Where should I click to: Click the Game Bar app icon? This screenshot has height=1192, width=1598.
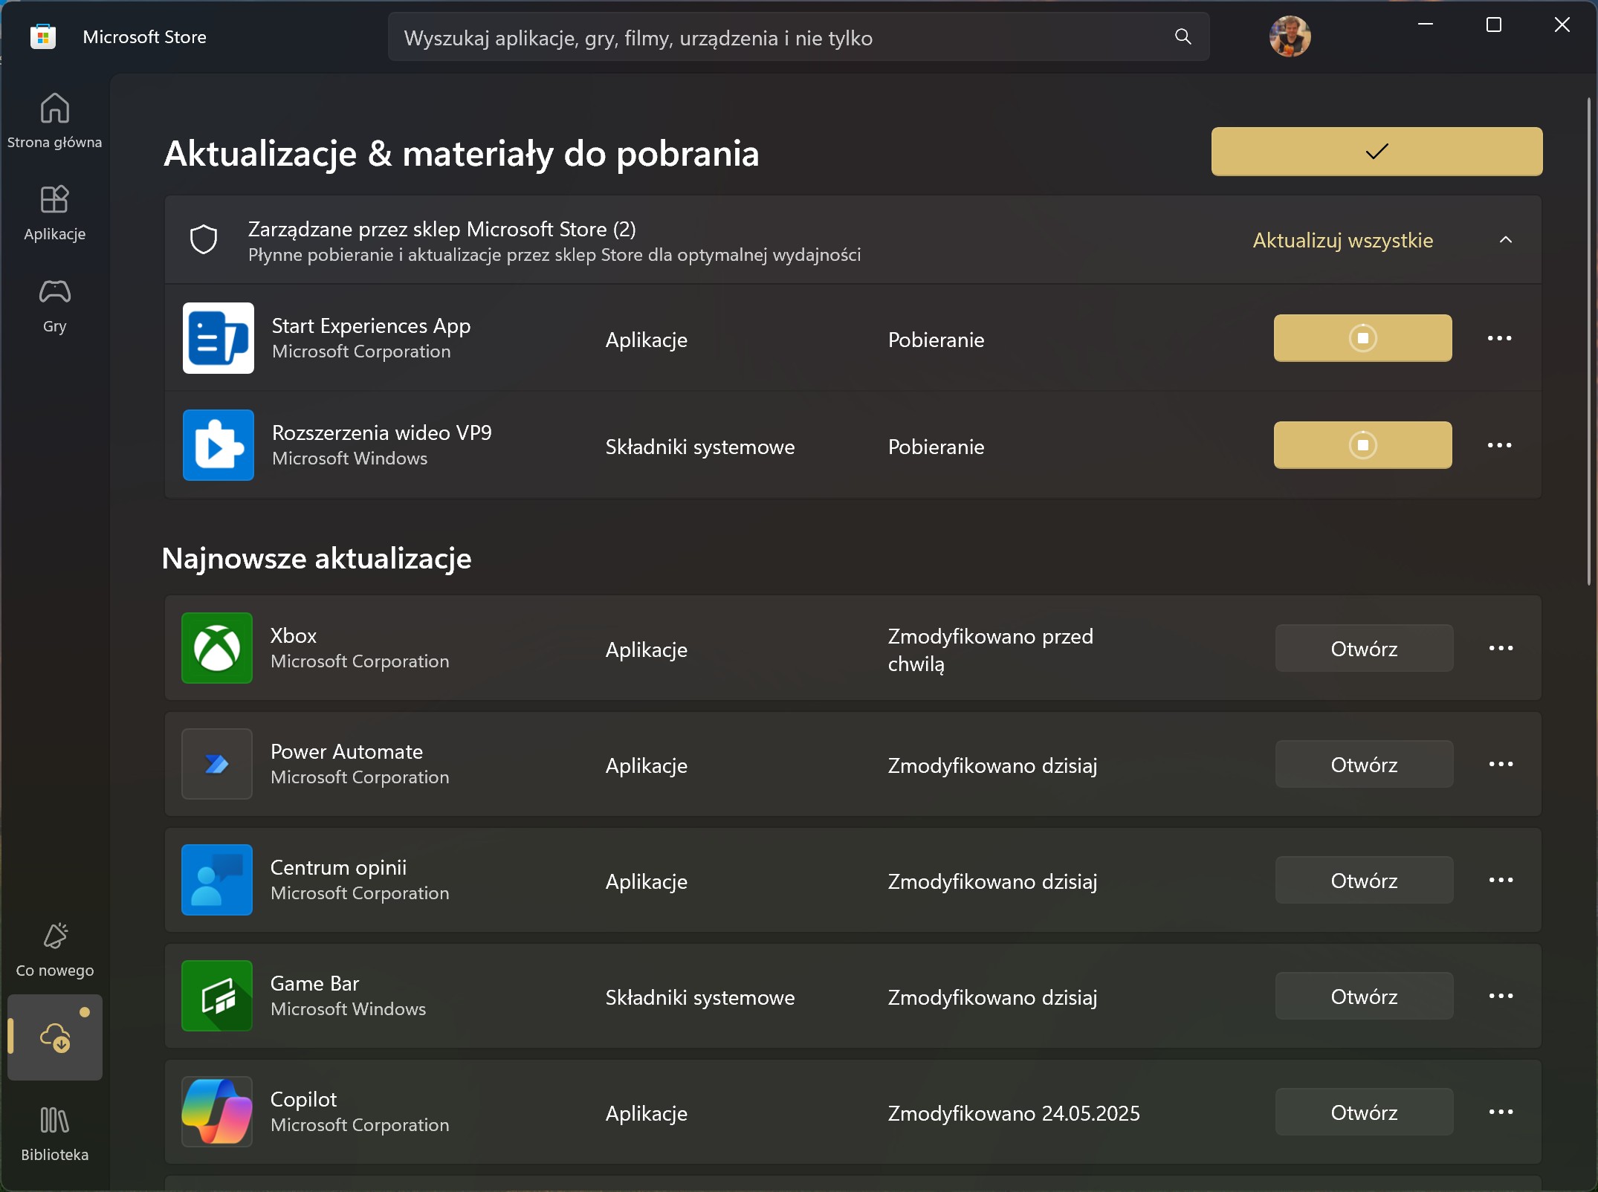pyautogui.click(x=216, y=996)
